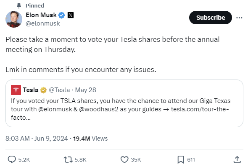Viewport: 248px width, 167px height.
Task: Like the post with the heart icon
Action: tap(124, 159)
